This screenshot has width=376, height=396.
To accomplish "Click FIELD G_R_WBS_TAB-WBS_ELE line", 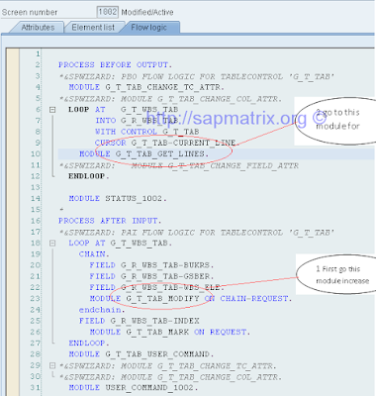I will [157, 287].
